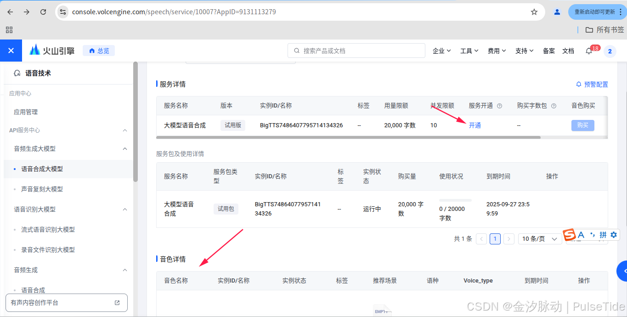Open the 工具 dropdown menu
Screen dimensions: 627x317
coord(469,51)
